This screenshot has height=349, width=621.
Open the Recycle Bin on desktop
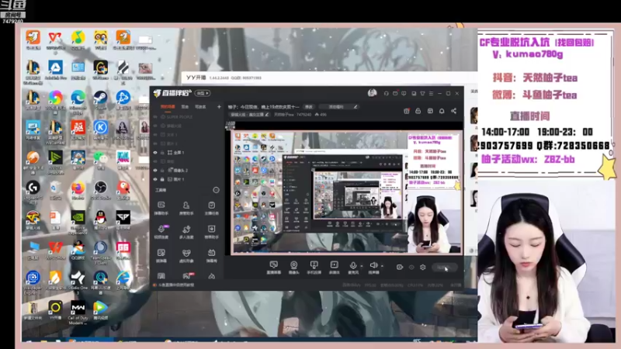tap(55, 189)
